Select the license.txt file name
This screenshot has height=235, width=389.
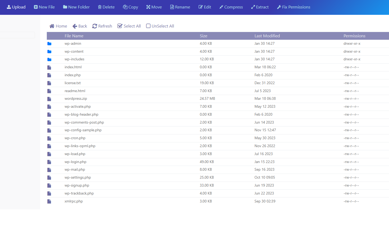tap(72, 83)
